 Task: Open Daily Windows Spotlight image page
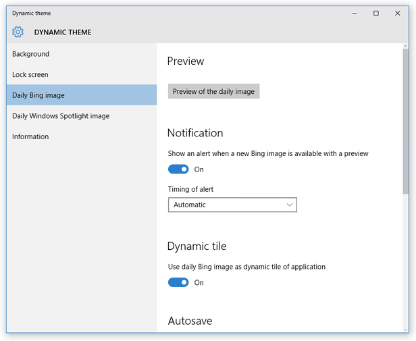(x=82, y=116)
